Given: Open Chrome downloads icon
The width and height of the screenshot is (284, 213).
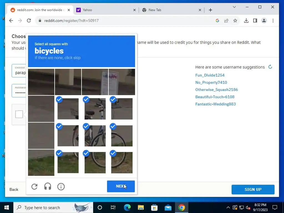Looking at the screenshot, I should pyautogui.click(x=246, y=21).
